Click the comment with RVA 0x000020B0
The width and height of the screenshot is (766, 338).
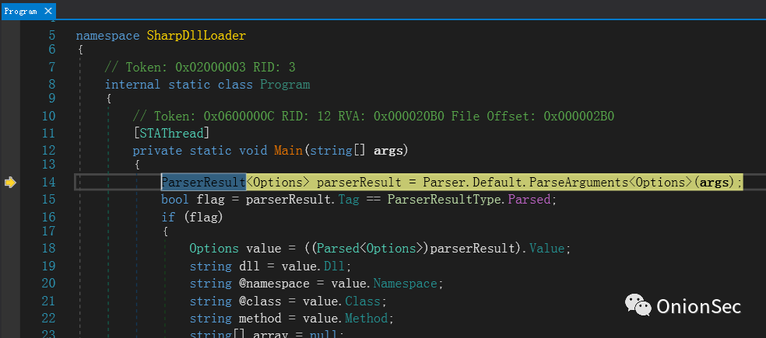coord(373,116)
